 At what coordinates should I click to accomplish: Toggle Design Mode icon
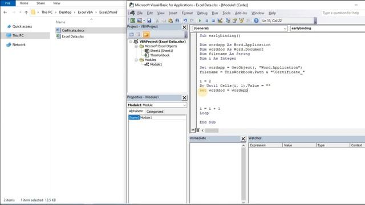click(x=220, y=20)
